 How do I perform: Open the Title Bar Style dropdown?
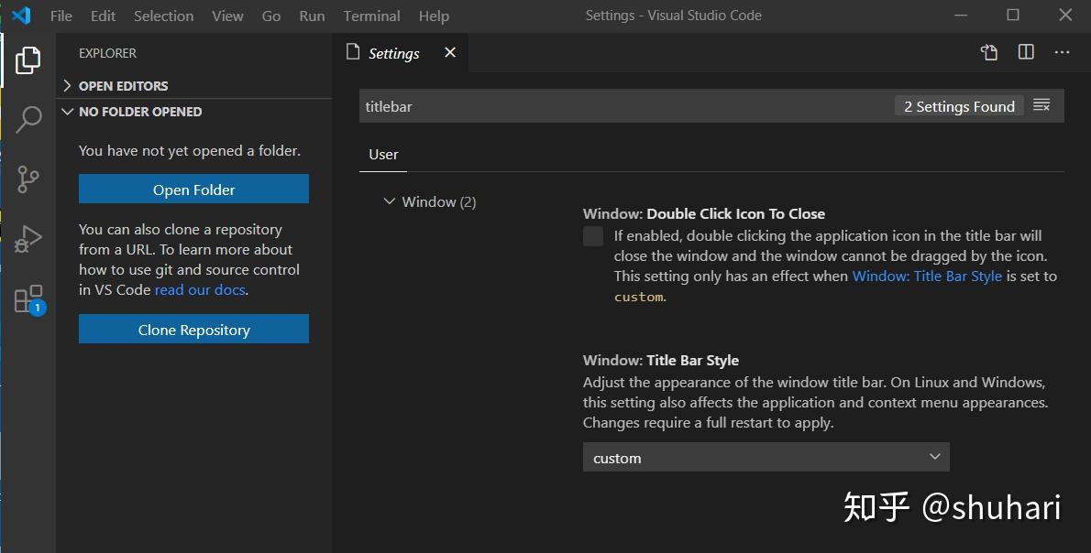coord(766,457)
